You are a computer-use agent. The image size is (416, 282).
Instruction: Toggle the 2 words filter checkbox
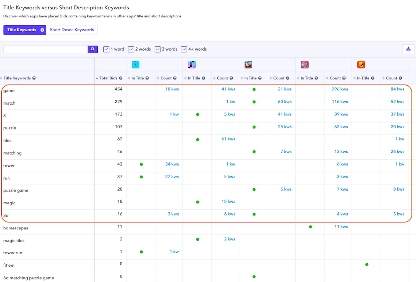tap(131, 49)
